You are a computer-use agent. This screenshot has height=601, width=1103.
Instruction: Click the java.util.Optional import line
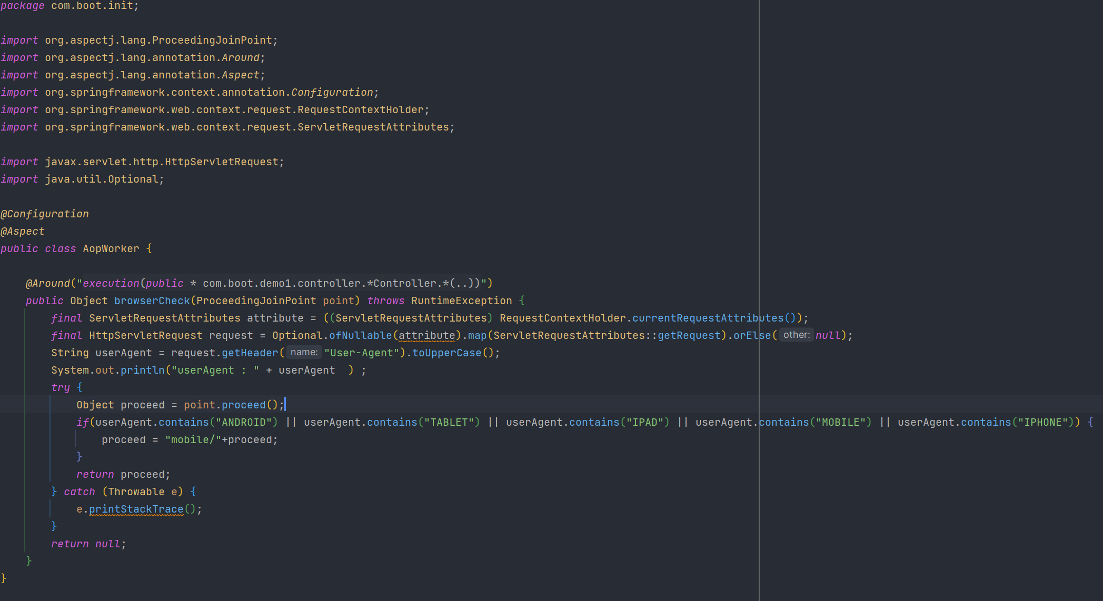pos(82,179)
